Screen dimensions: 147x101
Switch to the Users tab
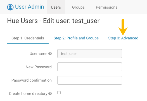click(x=56, y=7)
